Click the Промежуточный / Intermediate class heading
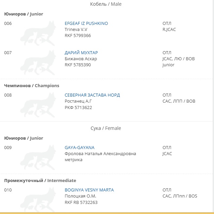214x214 pixels. (x=40, y=180)
